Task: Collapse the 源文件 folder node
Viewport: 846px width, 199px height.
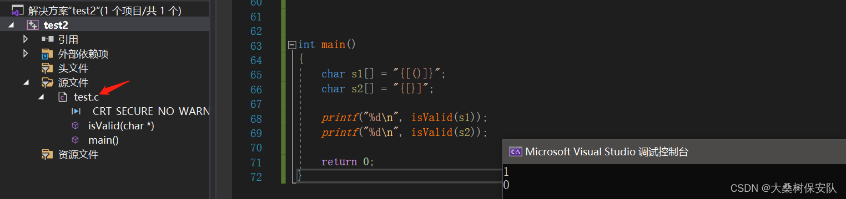Action: pyautogui.click(x=26, y=83)
